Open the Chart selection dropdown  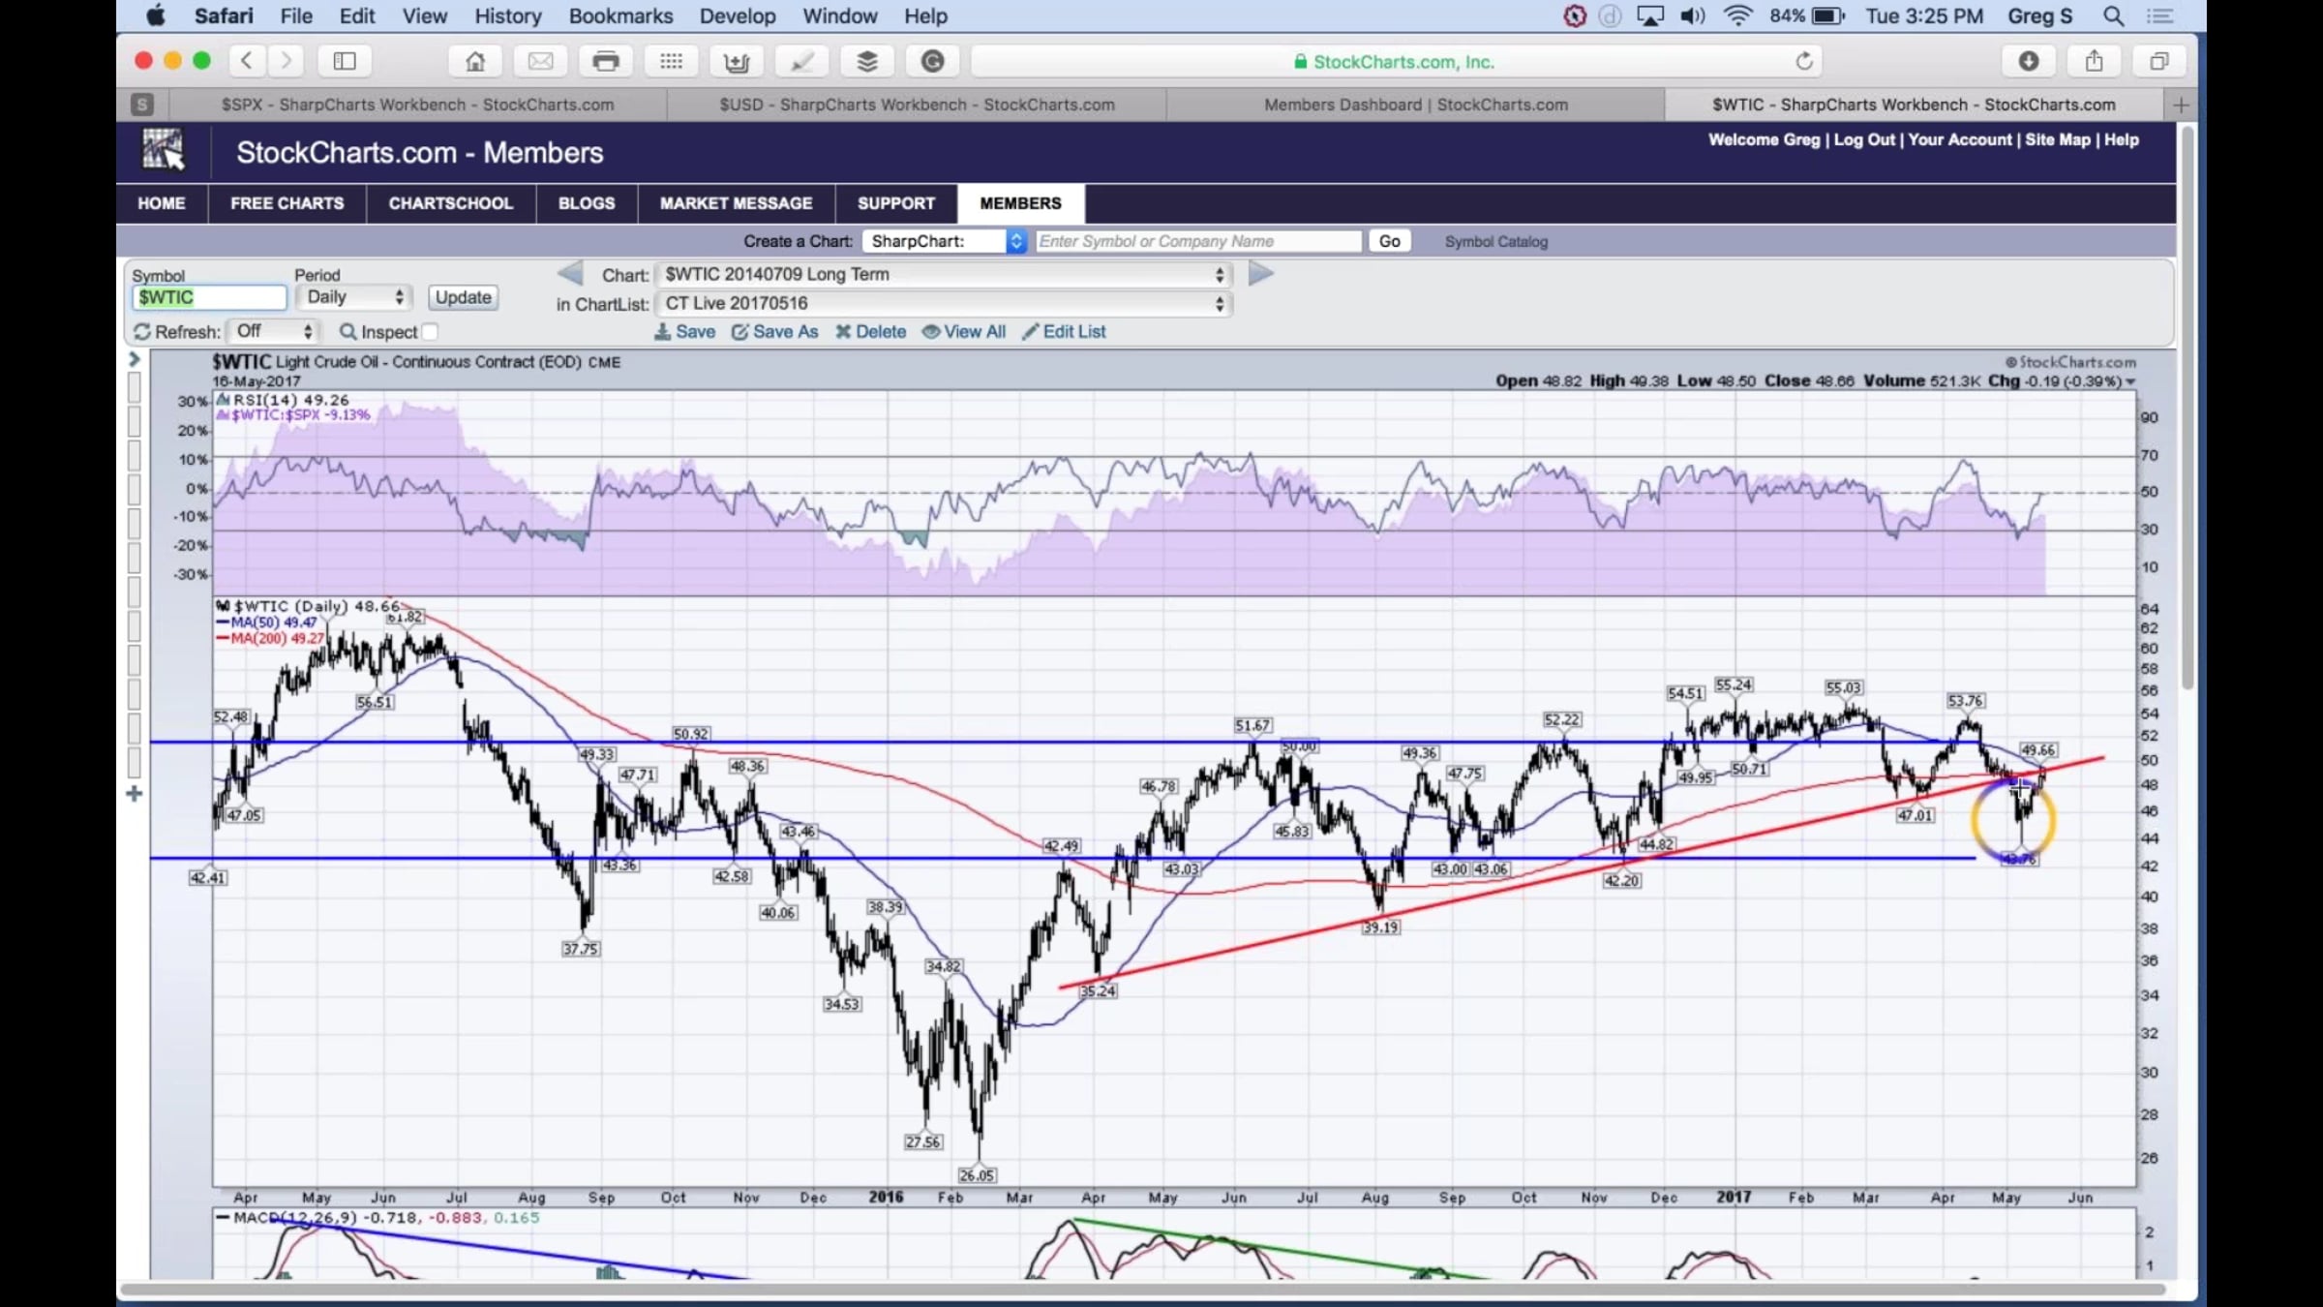(944, 274)
